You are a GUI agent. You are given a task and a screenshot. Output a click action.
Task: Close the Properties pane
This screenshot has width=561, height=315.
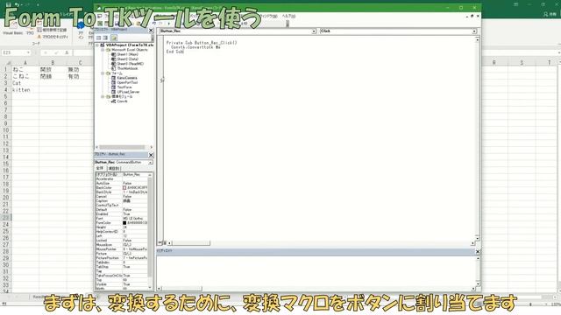point(151,155)
